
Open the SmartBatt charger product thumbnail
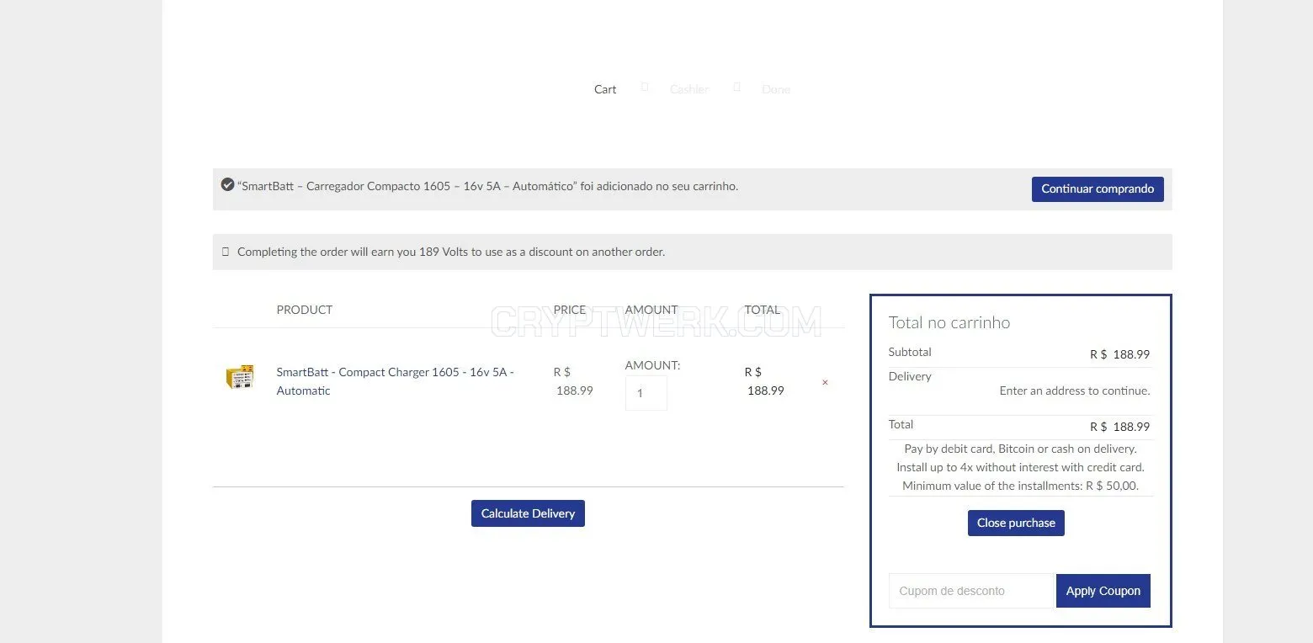pyautogui.click(x=240, y=377)
